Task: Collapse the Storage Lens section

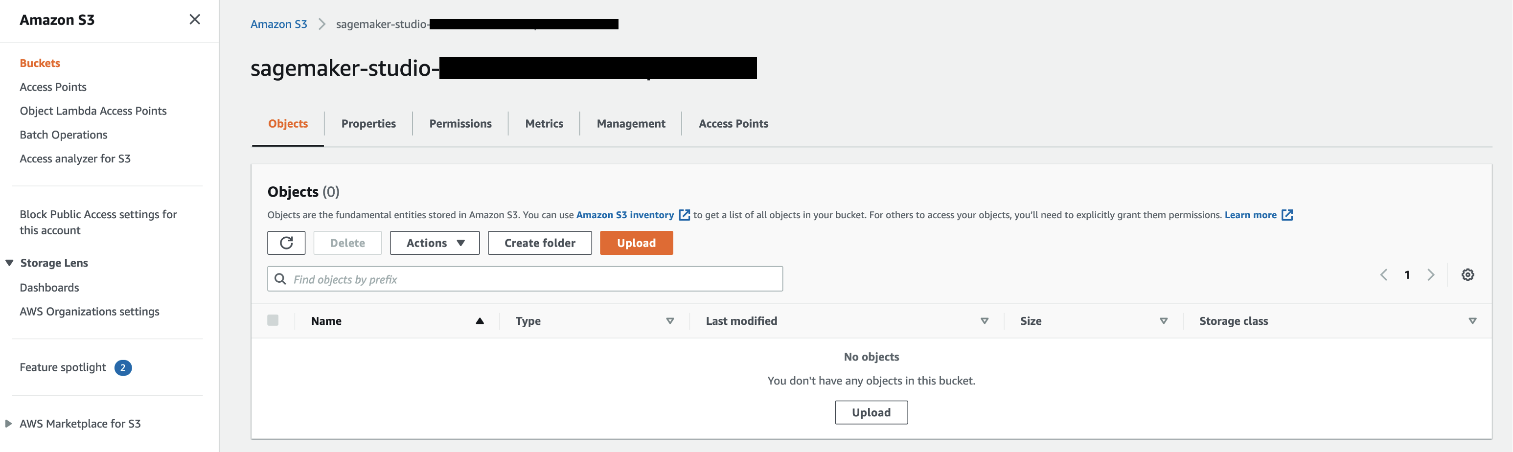Action: pyautogui.click(x=9, y=262)
